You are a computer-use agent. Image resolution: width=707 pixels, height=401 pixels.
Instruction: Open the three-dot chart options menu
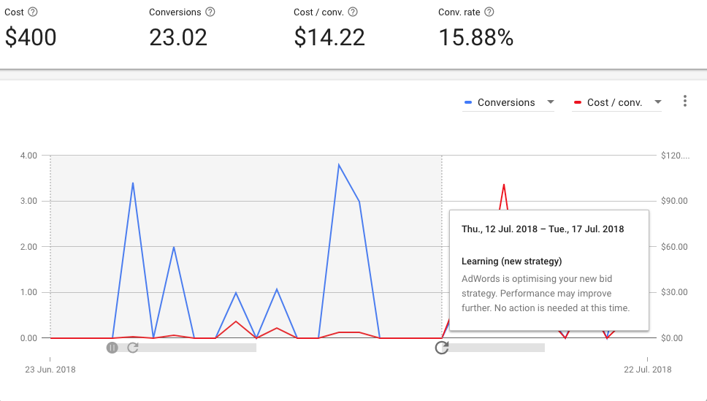pyautogui.click(x=684, y=102)
